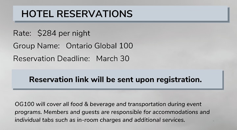237x130 pixels.
Task: Click 'individual tabs' in the footnote
Action: (34, 120)
